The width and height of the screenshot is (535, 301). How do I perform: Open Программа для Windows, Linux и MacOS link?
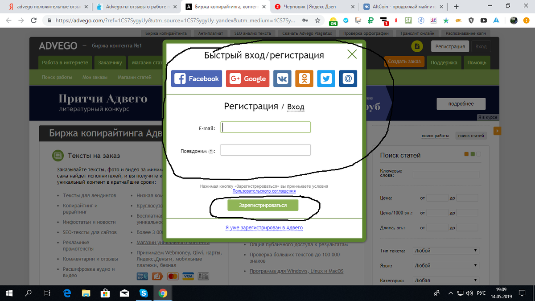point(296,271)
